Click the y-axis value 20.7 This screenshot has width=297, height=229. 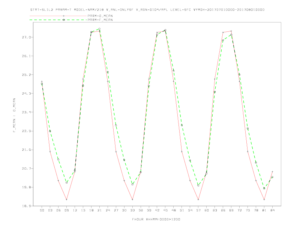[26, 168]
